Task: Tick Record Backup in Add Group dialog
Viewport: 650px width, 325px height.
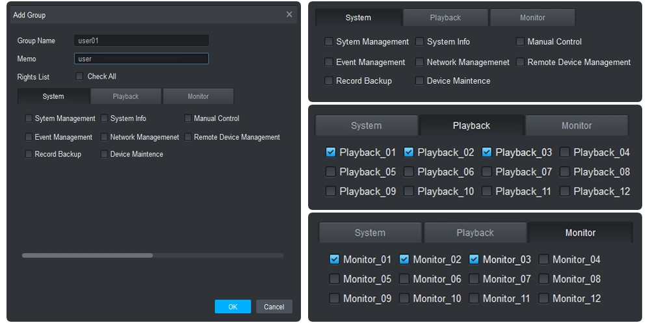Action: click(29, 155)
